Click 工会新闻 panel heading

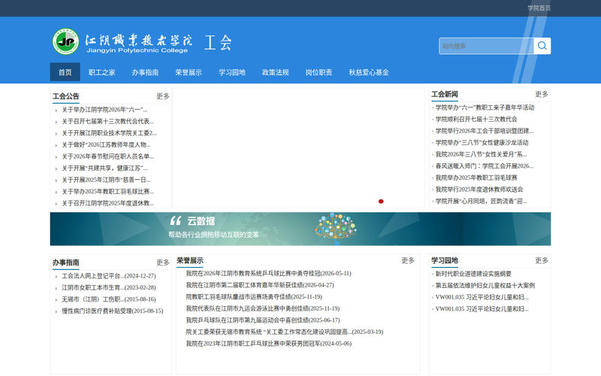(x=445, y=95)
